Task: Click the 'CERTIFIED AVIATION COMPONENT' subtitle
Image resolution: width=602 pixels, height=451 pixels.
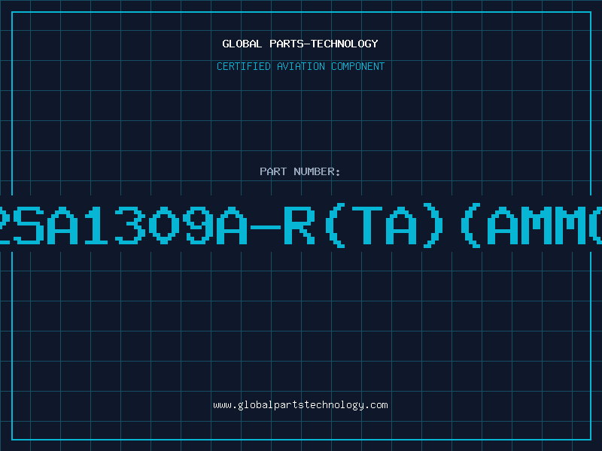Action: pyautogui.click(x=300, y=66)
